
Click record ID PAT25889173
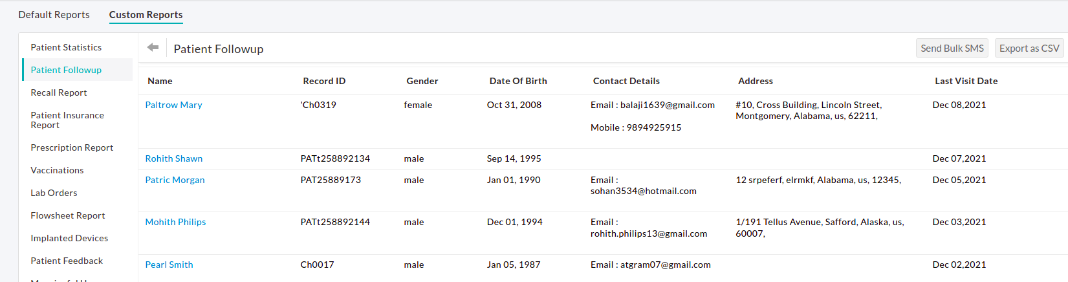click(331, 180)
